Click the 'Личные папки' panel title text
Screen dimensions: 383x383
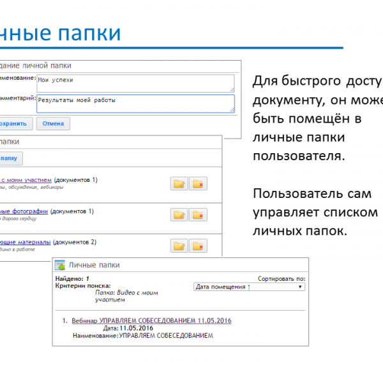tap(94, 265)
